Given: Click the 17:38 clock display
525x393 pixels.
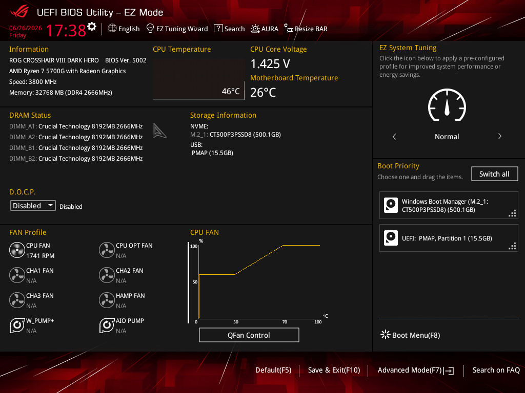Looking at the screenshot, I should [x=66, y=30].
